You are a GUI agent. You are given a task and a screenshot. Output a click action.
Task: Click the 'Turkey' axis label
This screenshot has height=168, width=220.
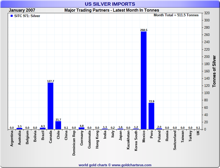pyautogui.click(x=190, y=136)
